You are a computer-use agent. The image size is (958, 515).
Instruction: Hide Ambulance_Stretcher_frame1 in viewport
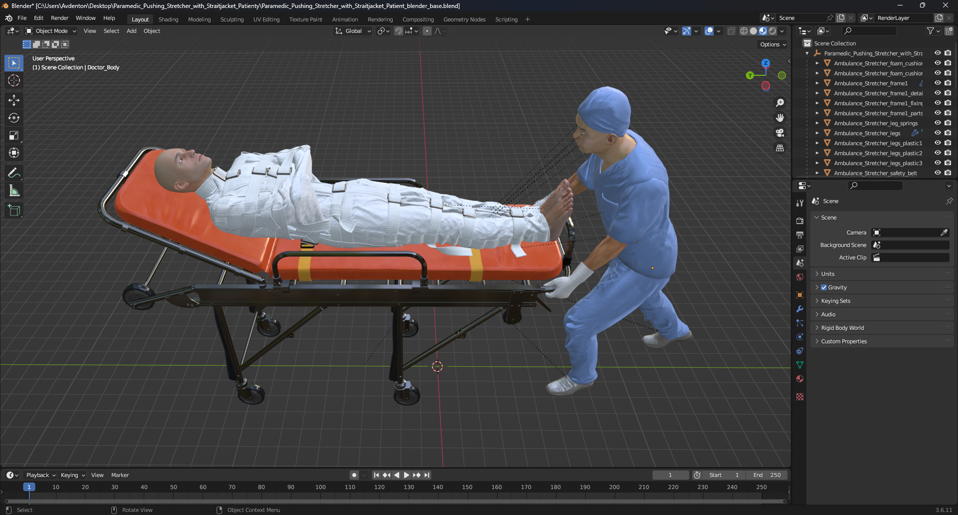point(938,83)
